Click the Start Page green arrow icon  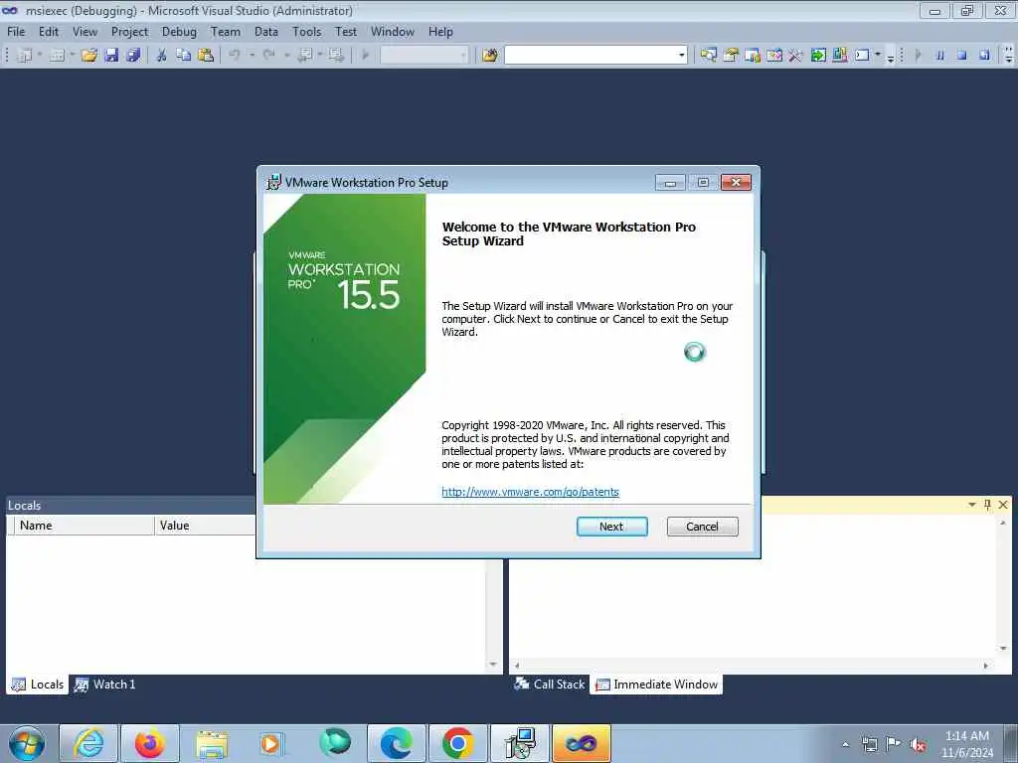[818, 56]
